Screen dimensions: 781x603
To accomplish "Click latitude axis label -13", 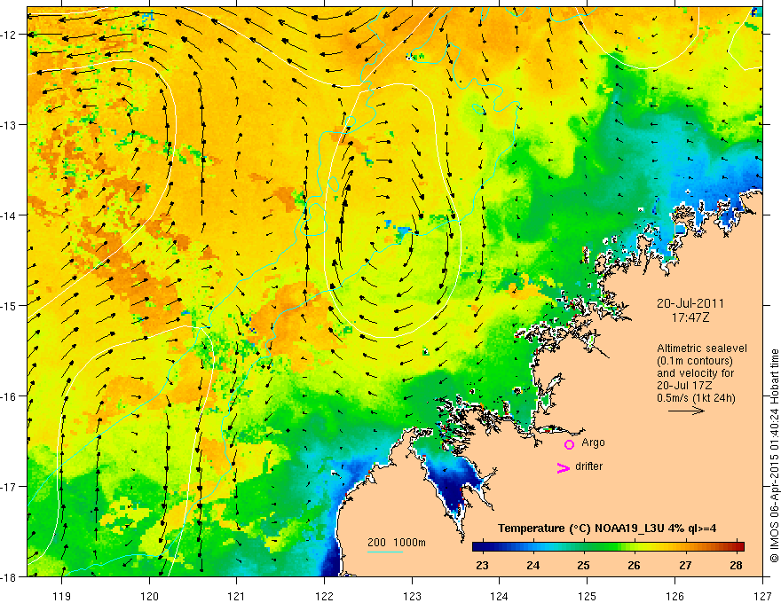I will pyautogui.click(x=10, y=125).
